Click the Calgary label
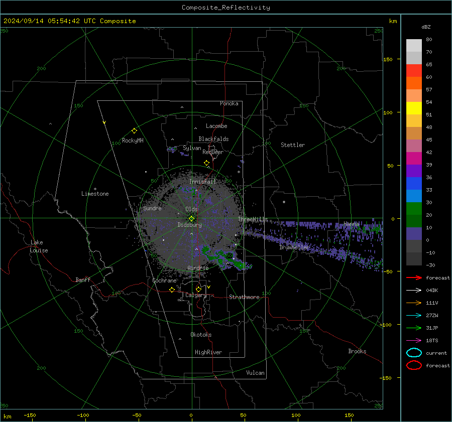 pos(196,295)
